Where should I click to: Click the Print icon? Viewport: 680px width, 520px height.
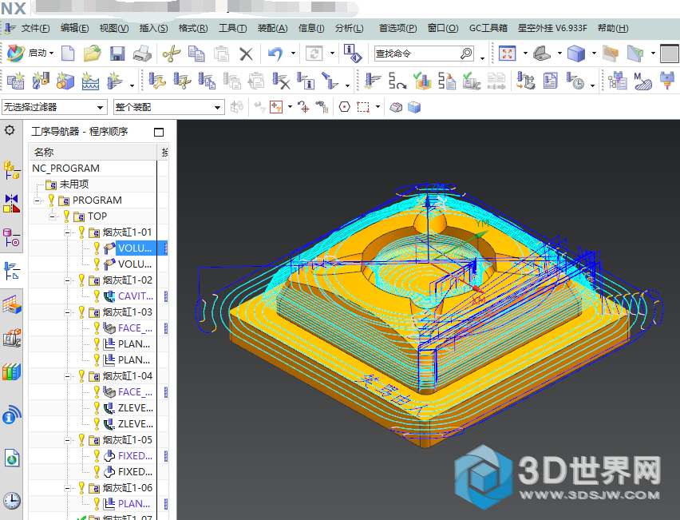click(x=142, y=54)
